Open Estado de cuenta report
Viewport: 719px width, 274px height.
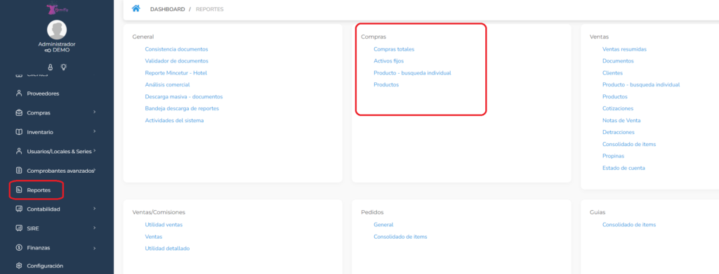pos(624,169)
